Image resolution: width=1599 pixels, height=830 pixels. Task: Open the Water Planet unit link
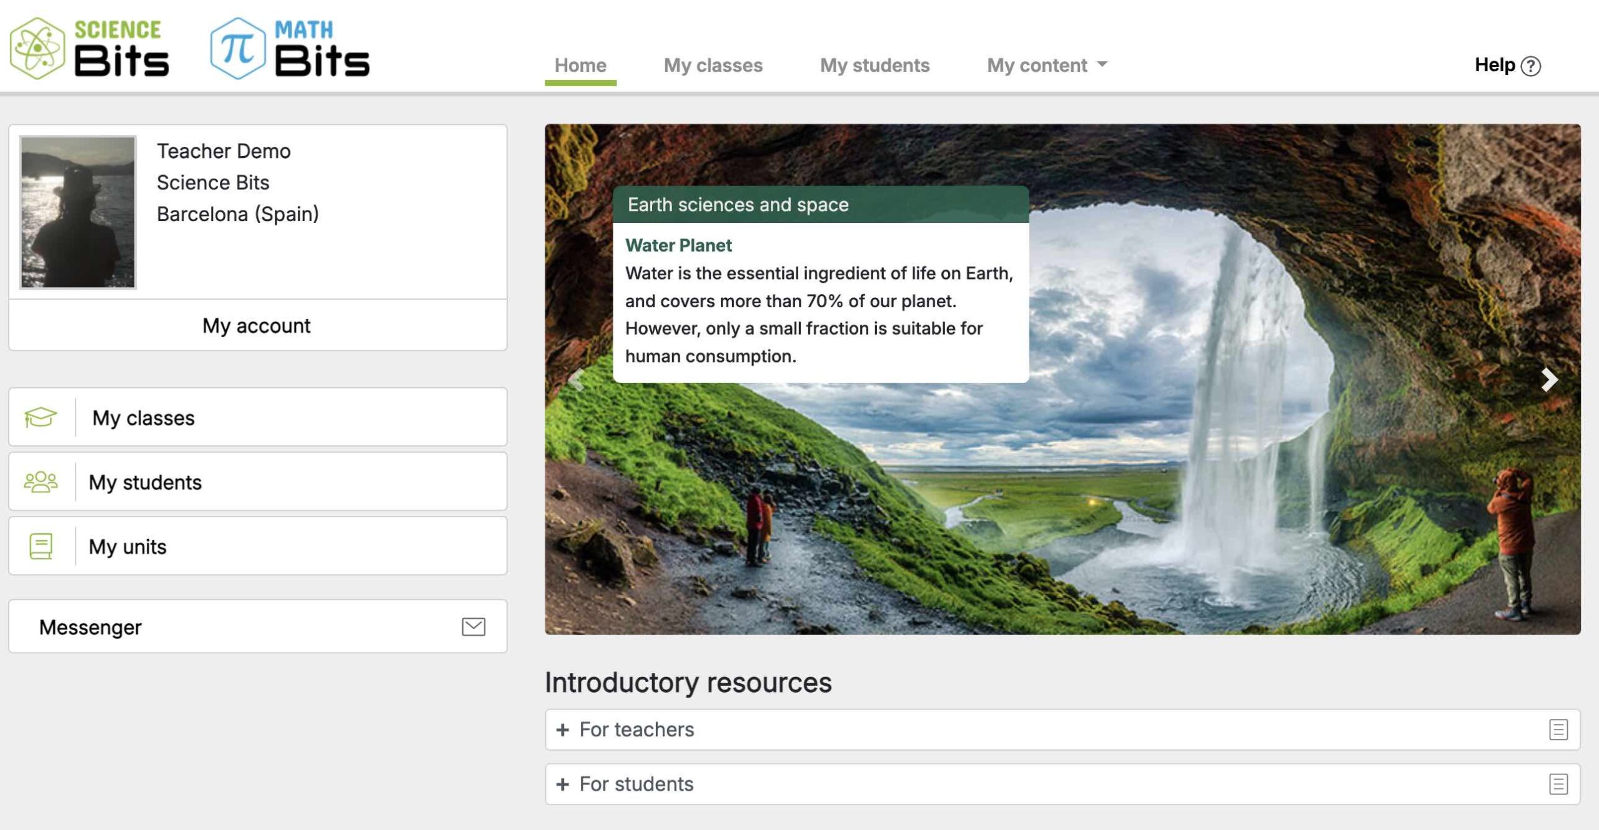[x=678, y=245]
